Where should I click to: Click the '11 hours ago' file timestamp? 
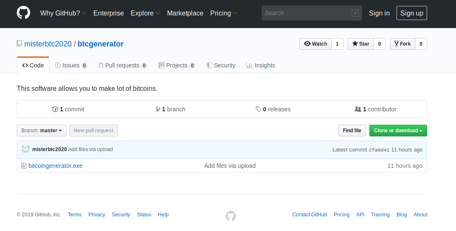405,166
